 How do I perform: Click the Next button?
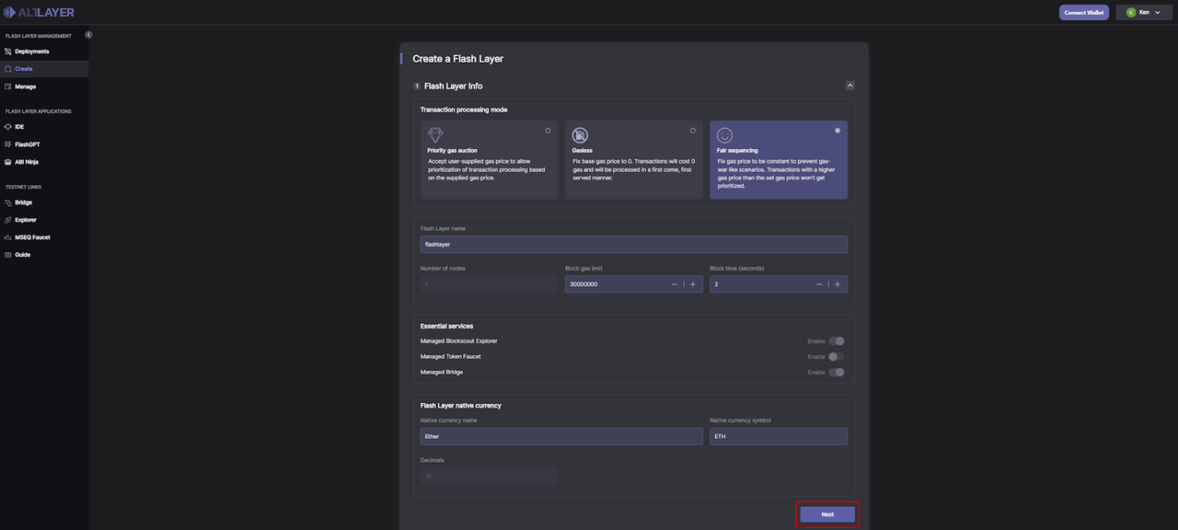coord(827,514)
